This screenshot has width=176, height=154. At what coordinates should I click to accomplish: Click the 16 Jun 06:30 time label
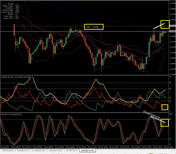16,147
